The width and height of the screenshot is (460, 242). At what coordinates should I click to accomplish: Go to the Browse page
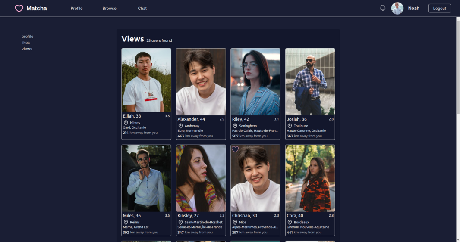click(x=109, y=9)
